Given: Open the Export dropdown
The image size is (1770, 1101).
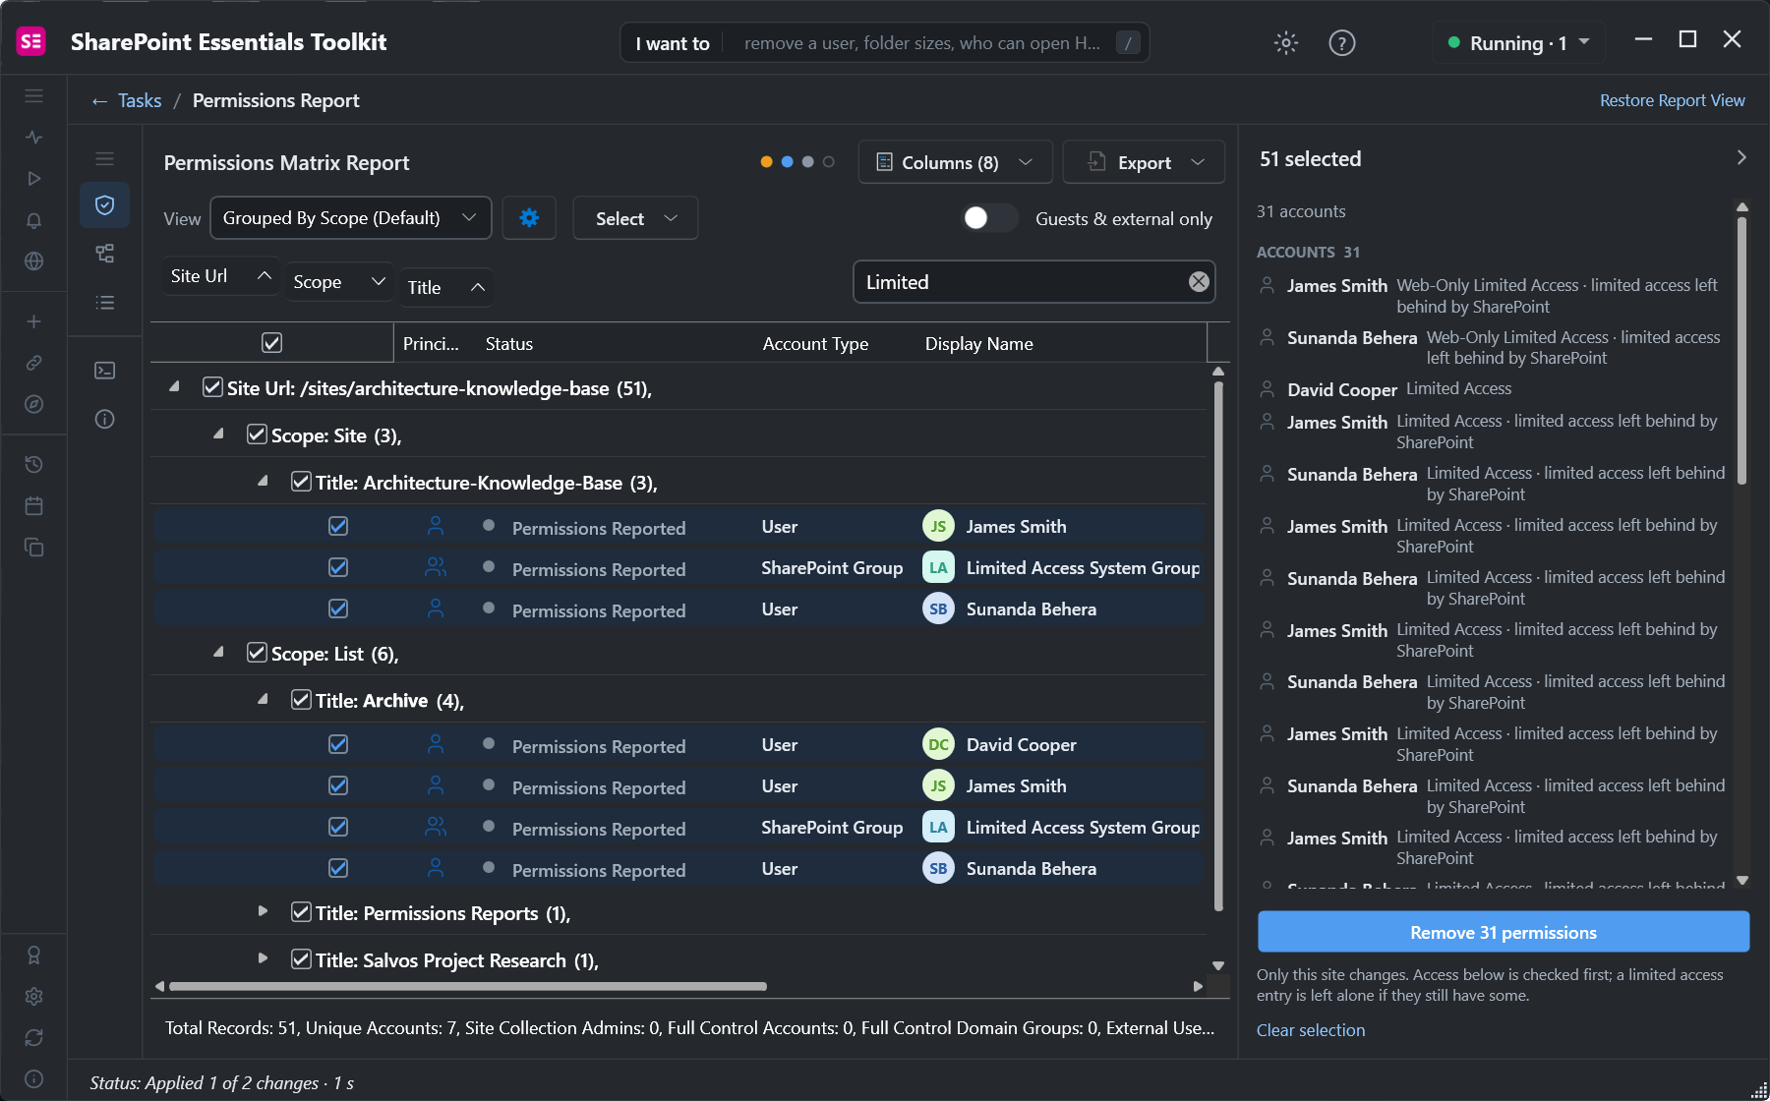Looking at the screenshot, I should [x=1144, y=162].
